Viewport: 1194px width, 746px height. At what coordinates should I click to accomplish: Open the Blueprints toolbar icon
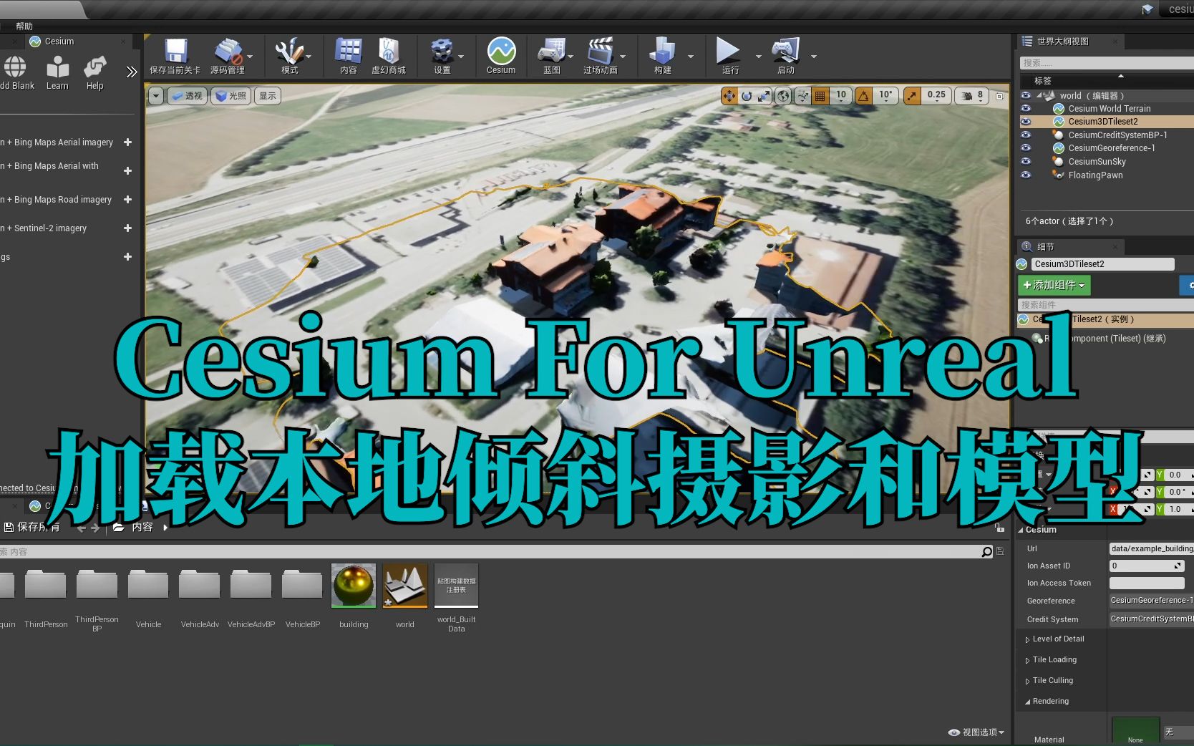552,52
